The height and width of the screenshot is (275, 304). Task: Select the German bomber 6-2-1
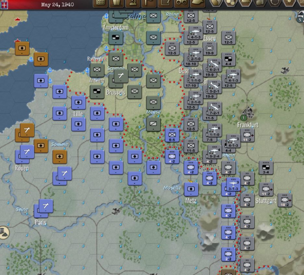coord(214,65)
